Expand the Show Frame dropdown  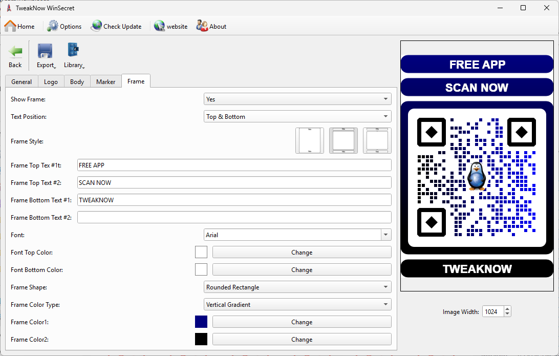pyautogui.click(x=298, y=99)
